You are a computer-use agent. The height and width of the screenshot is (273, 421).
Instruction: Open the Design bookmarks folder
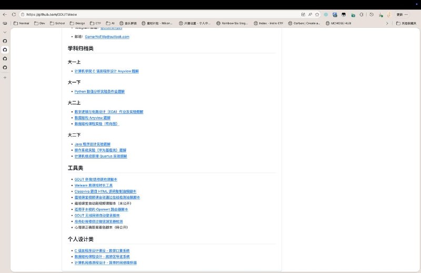(77, 23)
